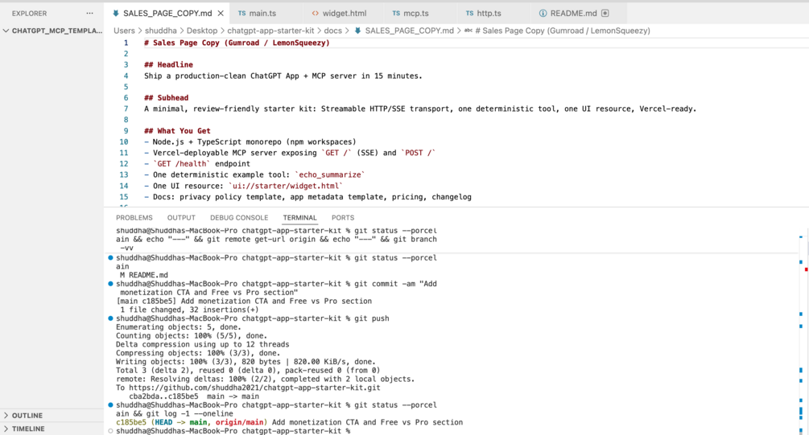Click line number 13 in the gutter

(x=124, y=174)
